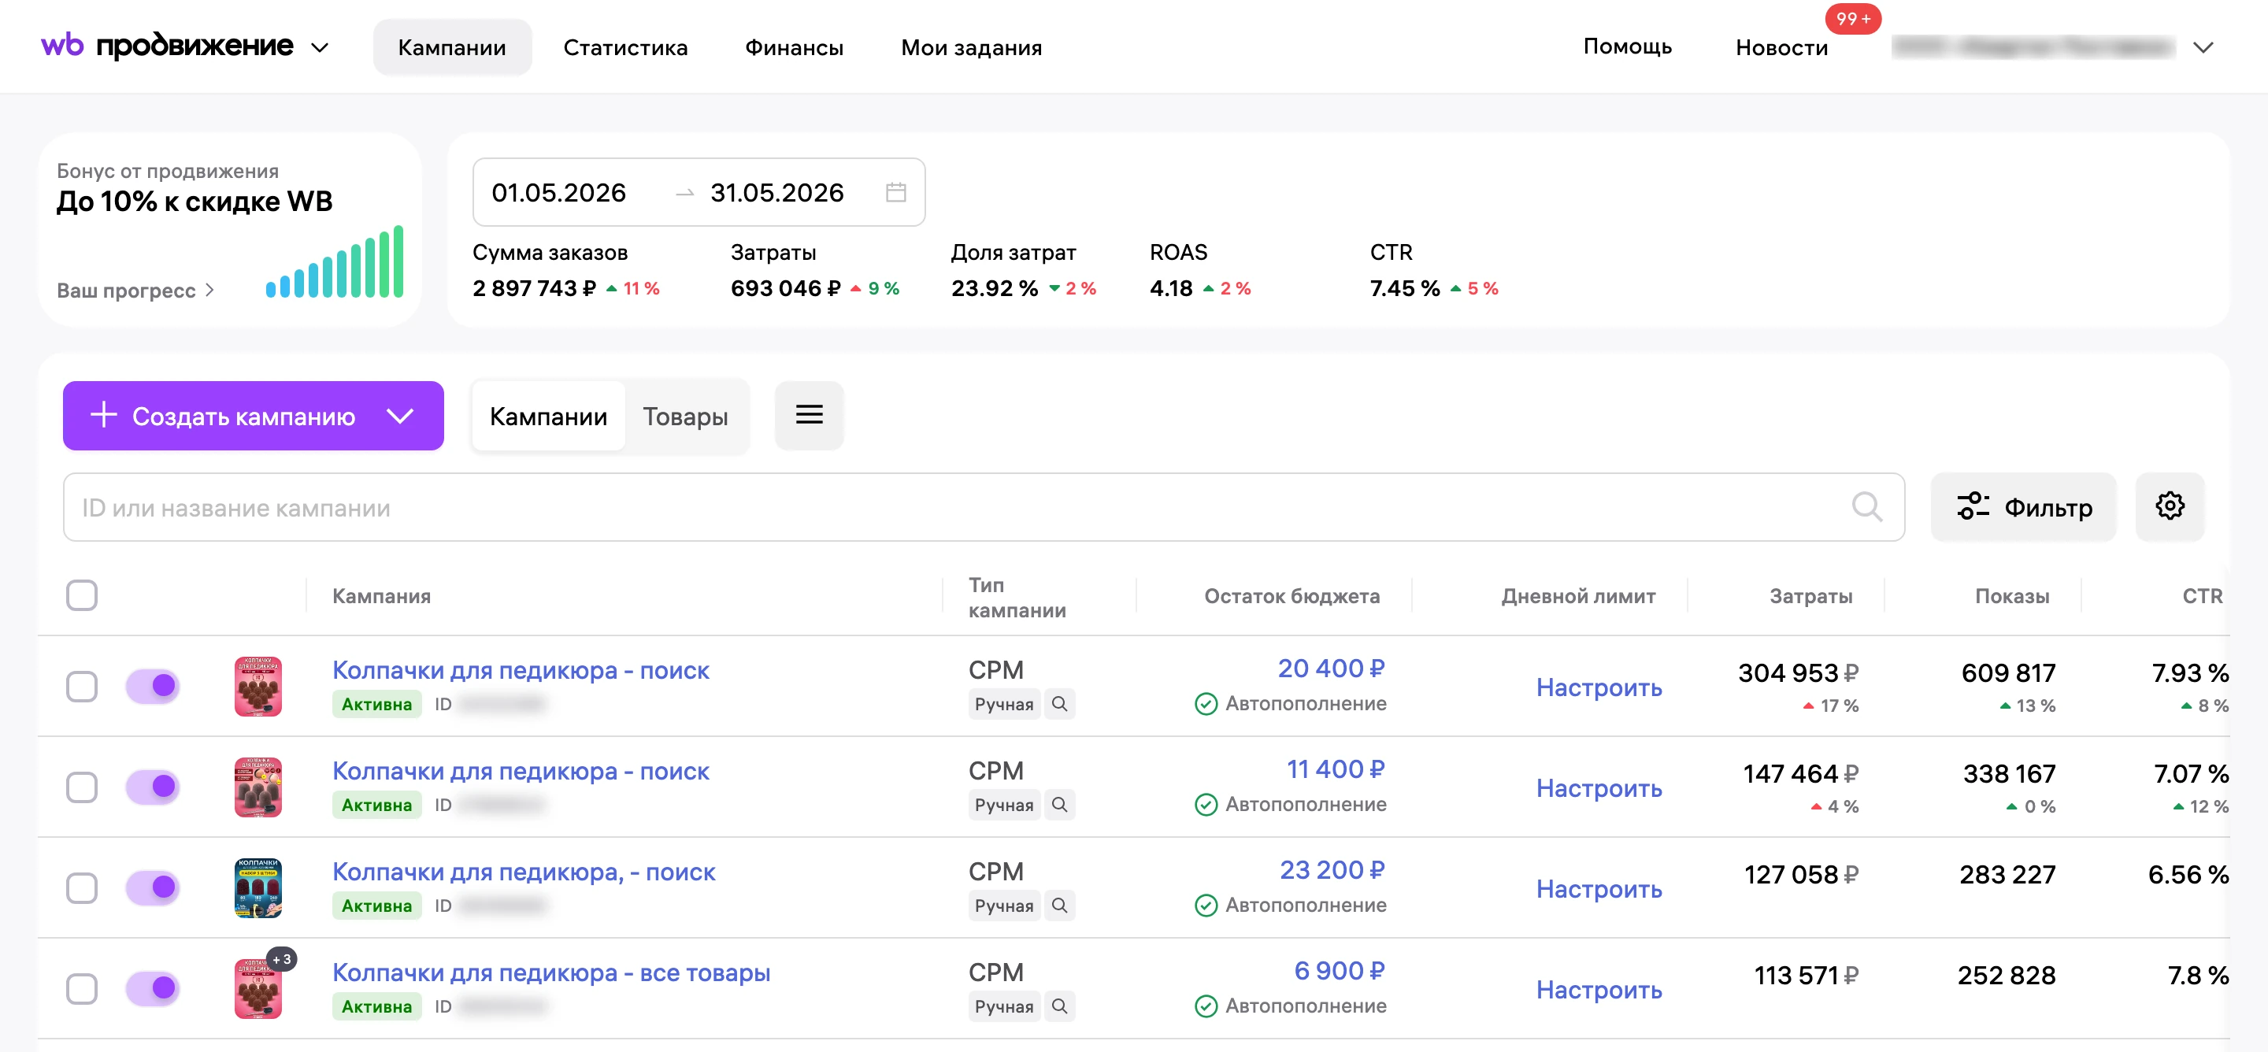The height and width of the screenshot is (1052, 2268).
Task: Open product thumbnail of 304 953 ₽ campaign
Action: 258,686
